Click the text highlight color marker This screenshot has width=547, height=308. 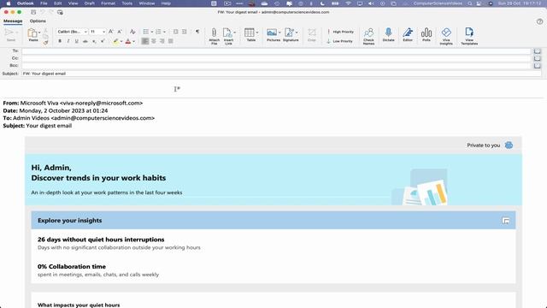click(116, 41)
